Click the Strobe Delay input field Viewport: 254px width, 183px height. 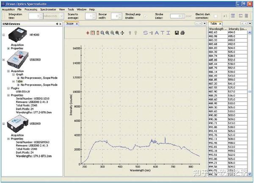(177, 16)
